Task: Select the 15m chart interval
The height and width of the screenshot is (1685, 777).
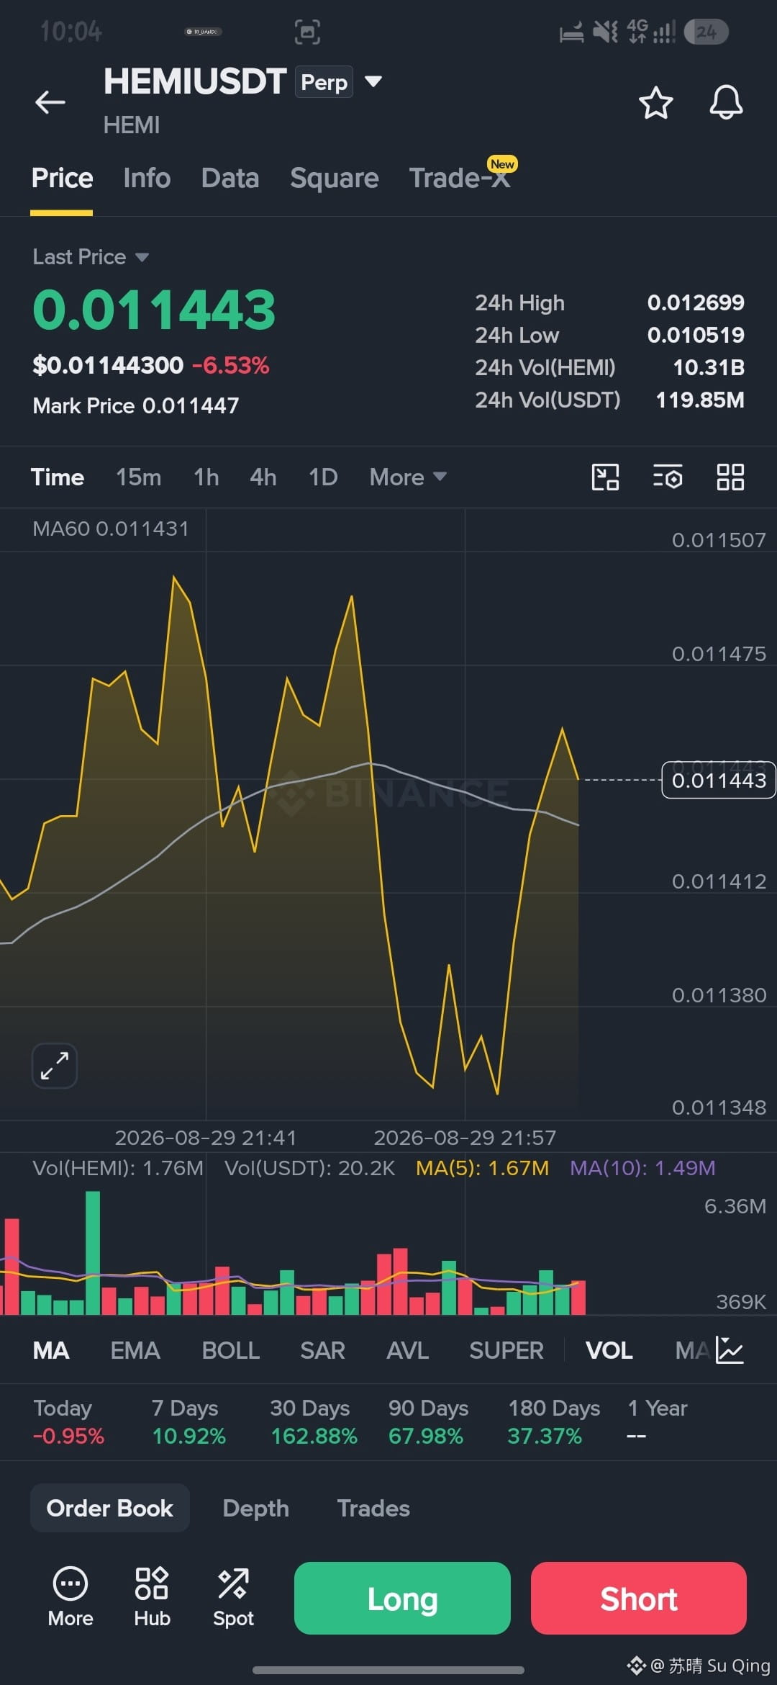Action: (x=138, y=477)
